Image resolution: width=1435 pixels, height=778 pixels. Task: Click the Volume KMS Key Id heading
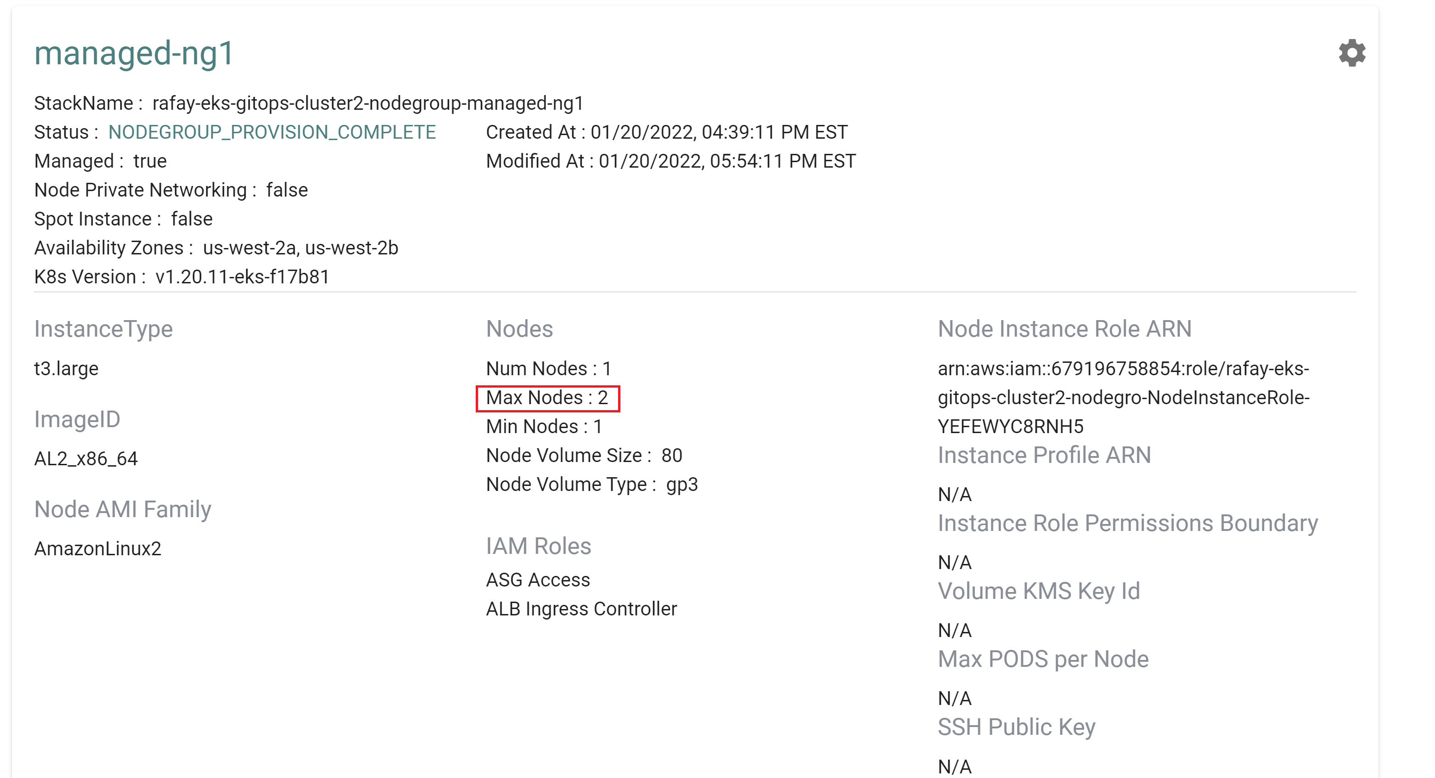(x=1038, y=591)
